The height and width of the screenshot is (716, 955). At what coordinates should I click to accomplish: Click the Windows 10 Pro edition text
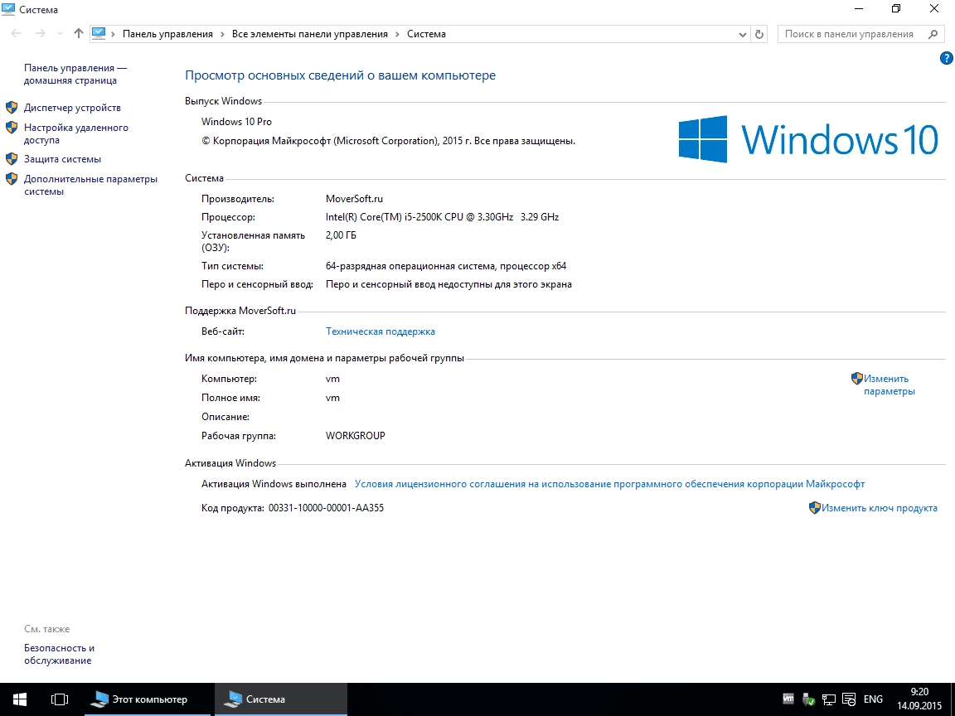click(x=237, y=122)
